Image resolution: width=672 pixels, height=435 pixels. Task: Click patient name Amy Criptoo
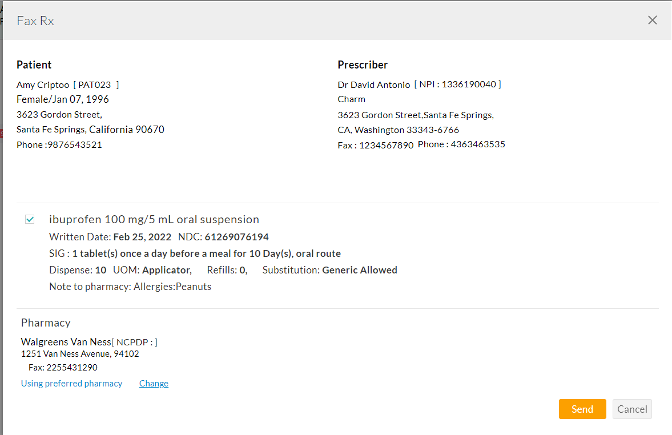[x=43, y=84]
